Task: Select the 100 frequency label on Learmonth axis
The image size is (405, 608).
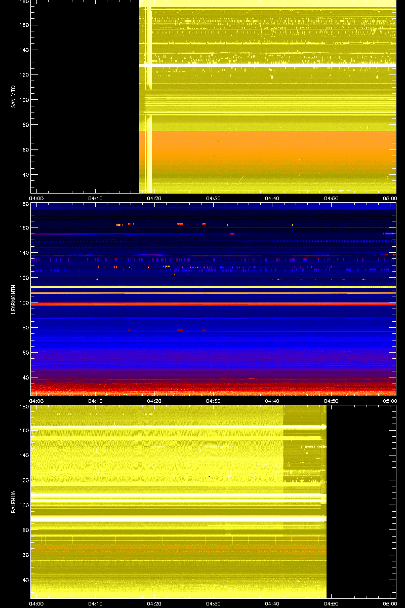Action: pos(24,302)
